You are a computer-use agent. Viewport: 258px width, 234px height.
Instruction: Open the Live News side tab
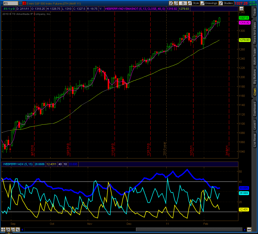pos(255,140)
